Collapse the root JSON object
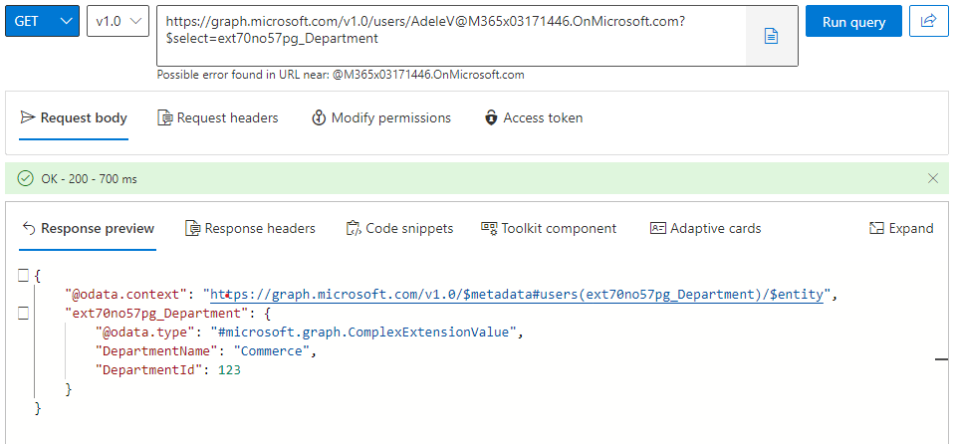 click(x=23, y=276)
